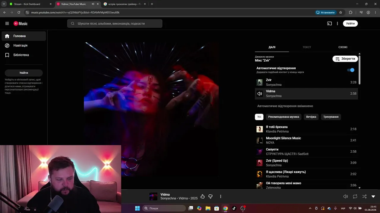380x213 pixels.
Task: Open the cast to device icon
Action: click(x=329, y=24)
